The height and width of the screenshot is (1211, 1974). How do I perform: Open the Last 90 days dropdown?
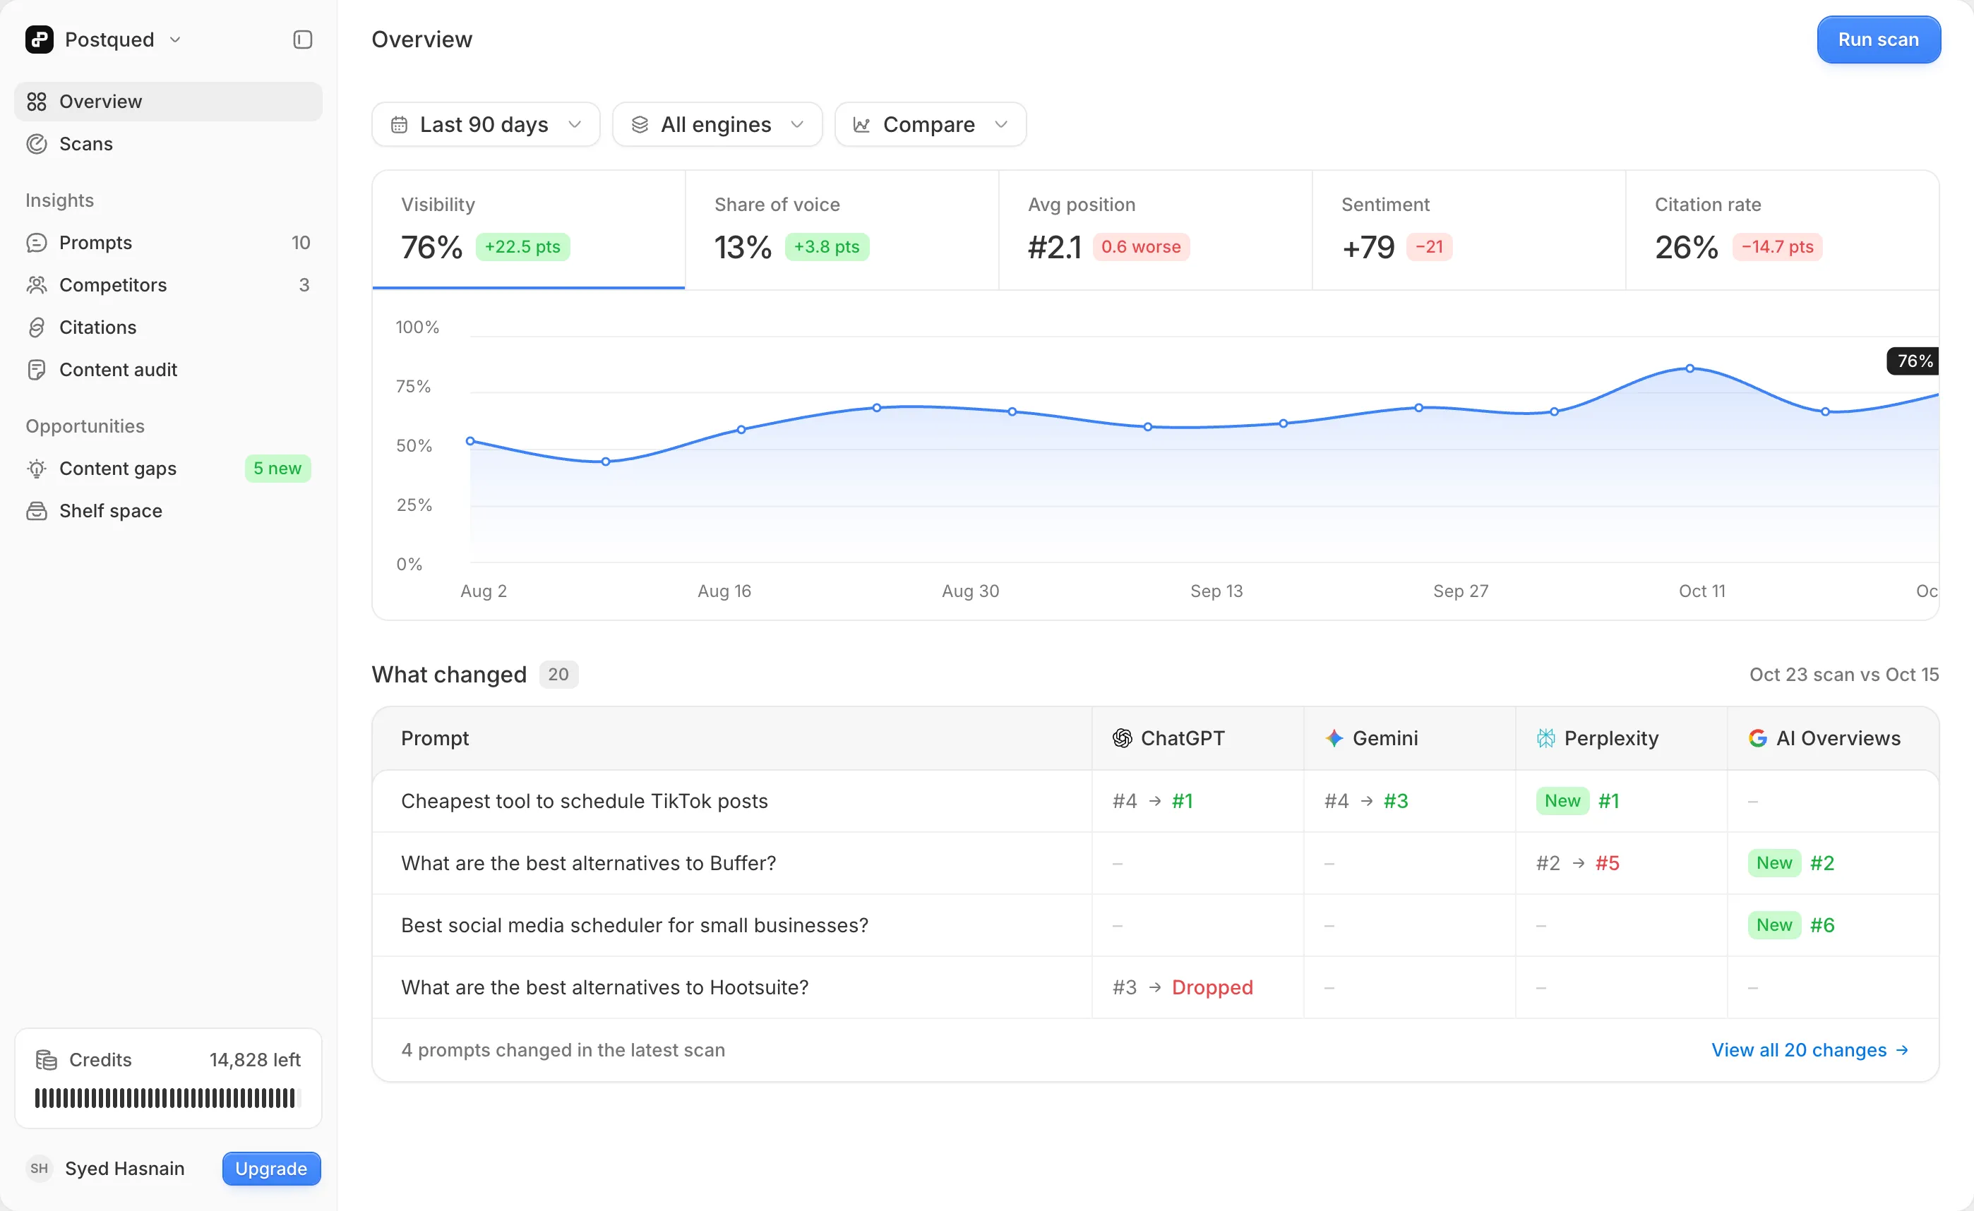486,125
